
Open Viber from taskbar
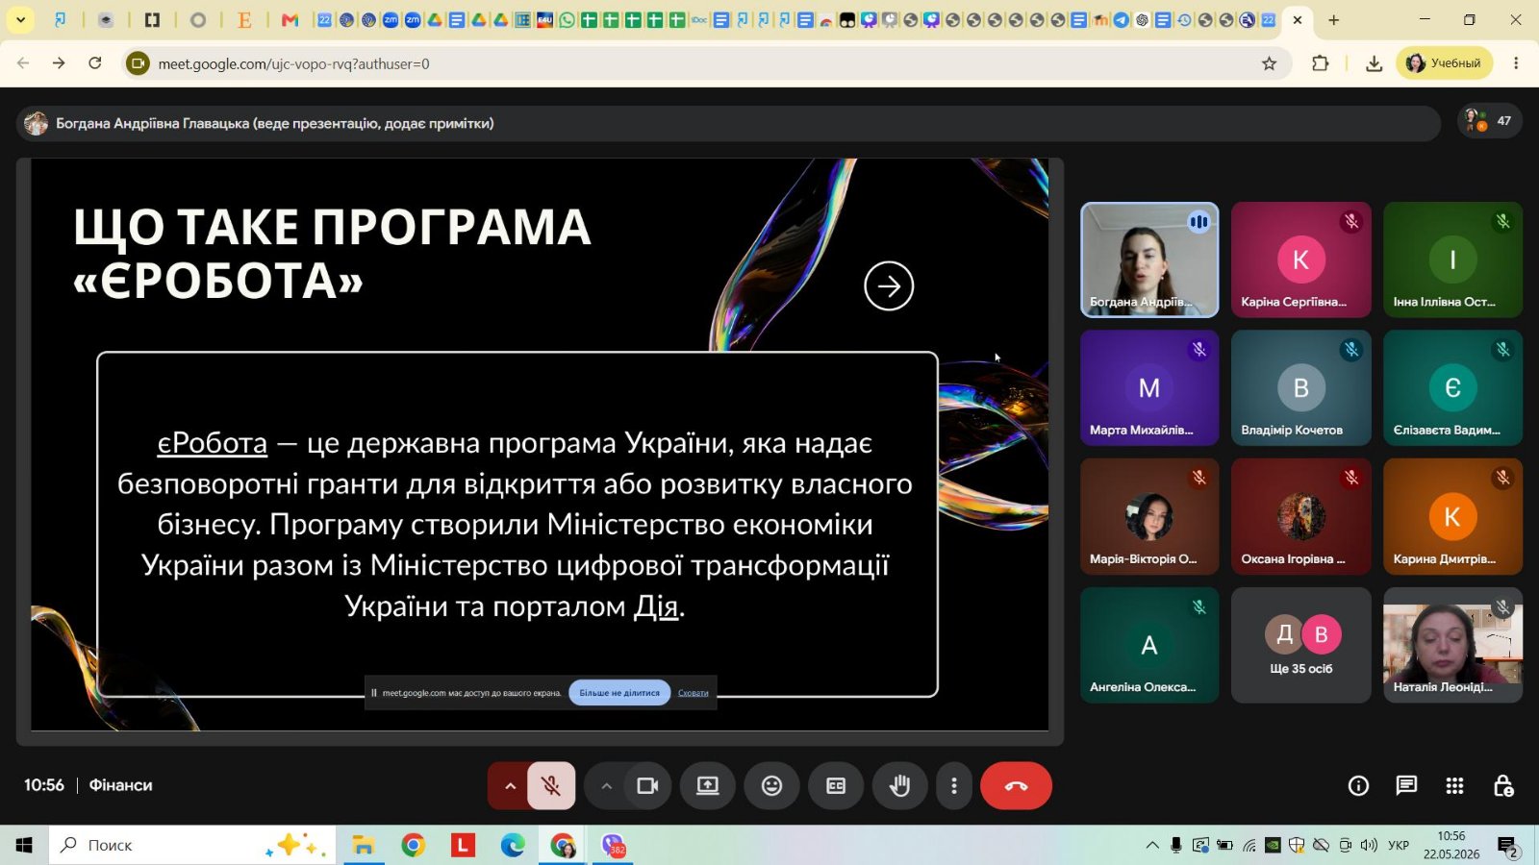point(614,846)
